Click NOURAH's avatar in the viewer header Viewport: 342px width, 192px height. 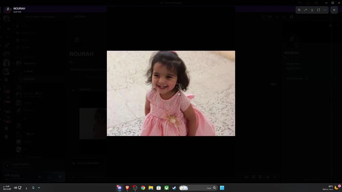pyautogui.click(x=8, y=10)
